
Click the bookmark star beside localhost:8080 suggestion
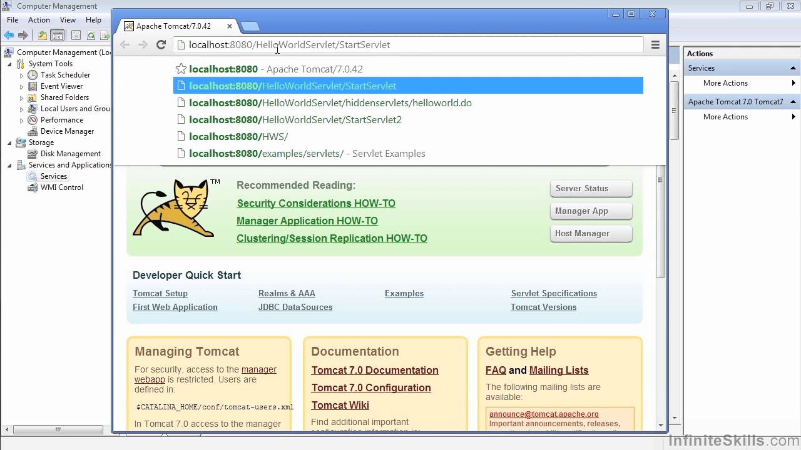(181, 69)
